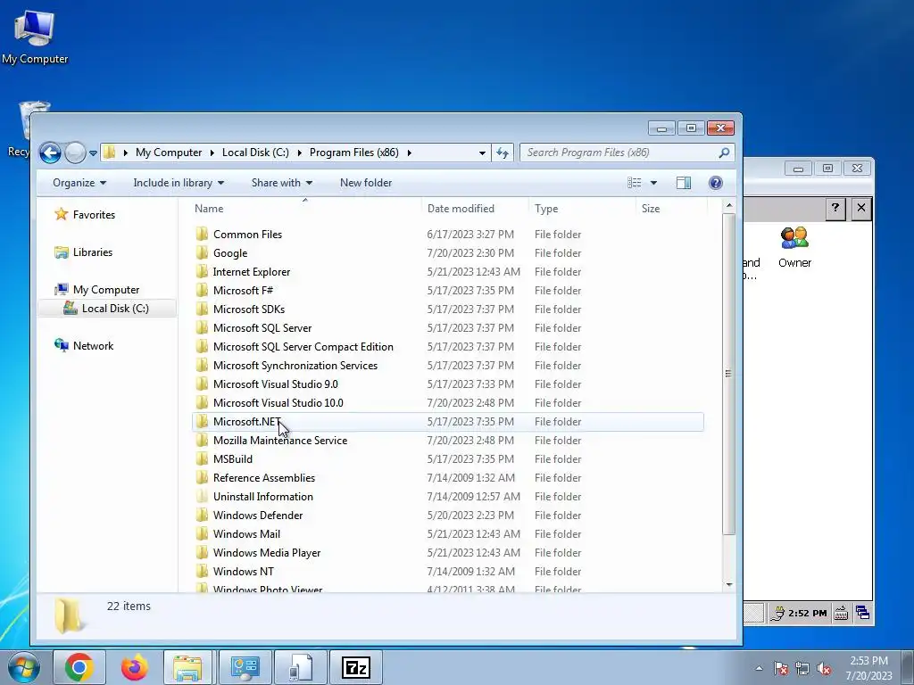Open 7-Zip from the taskbar
Screen dimensions: 914x685
coord(355,667)
